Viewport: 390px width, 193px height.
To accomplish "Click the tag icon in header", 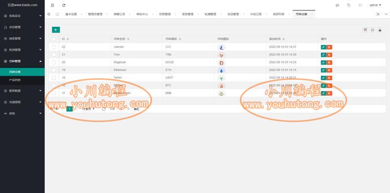I will [x=349, y=5].
